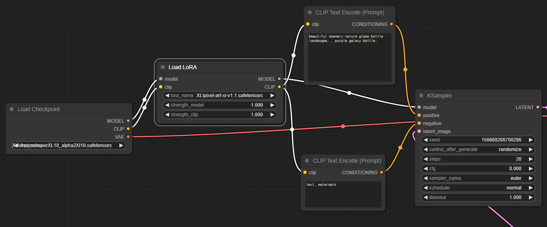Click the LATENT output socket on KSampler
This screenshot has width=547, height=227.
pyautogui.click(x=538, y=108)
